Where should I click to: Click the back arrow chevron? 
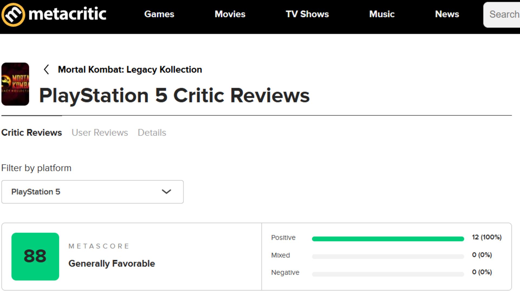click(x=47, y=69)
